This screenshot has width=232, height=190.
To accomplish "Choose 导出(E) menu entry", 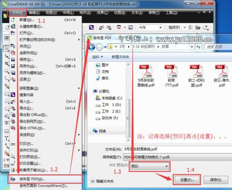I will tap(46, 108).
